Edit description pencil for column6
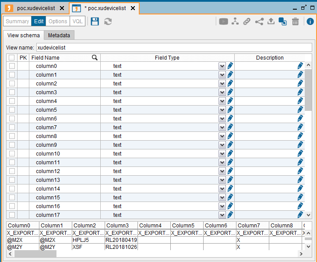 point(300,119)
